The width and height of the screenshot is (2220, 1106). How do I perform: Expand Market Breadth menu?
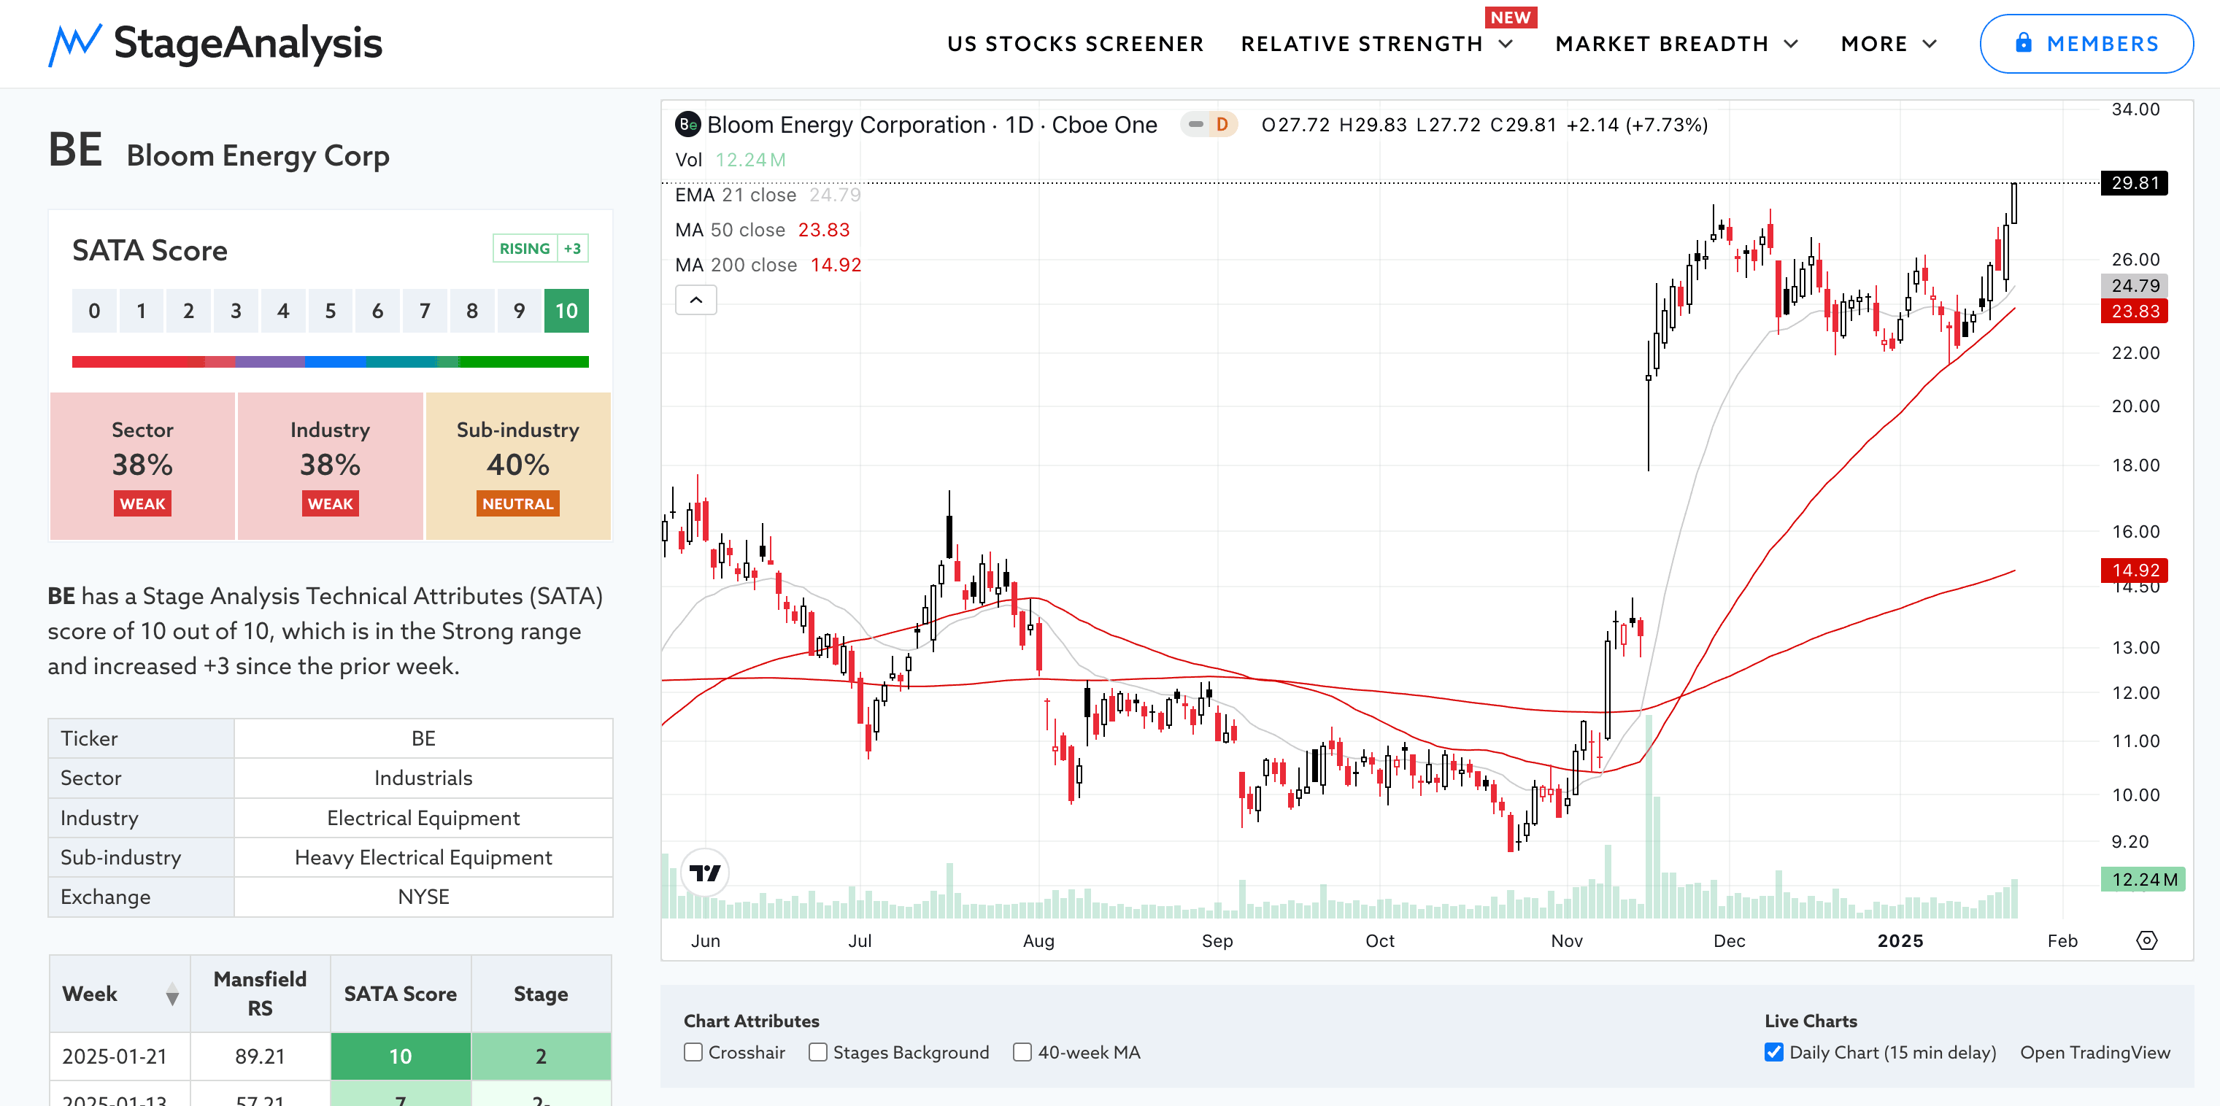click(x=1677, y=44)
